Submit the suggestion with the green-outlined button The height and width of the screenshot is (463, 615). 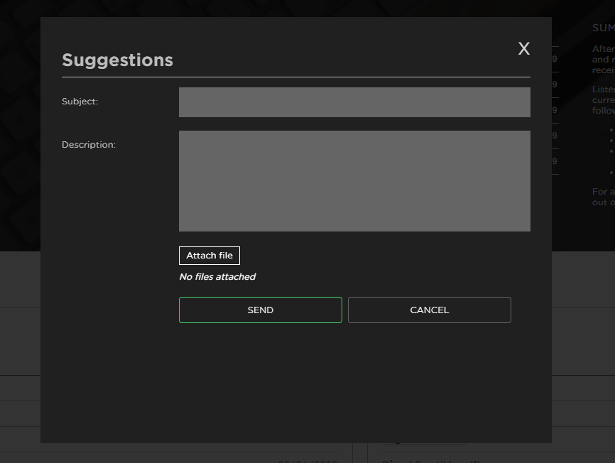coord(260,310)
